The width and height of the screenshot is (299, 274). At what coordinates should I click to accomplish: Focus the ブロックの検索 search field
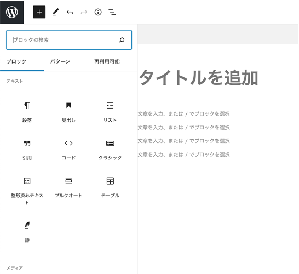[69, 40]
